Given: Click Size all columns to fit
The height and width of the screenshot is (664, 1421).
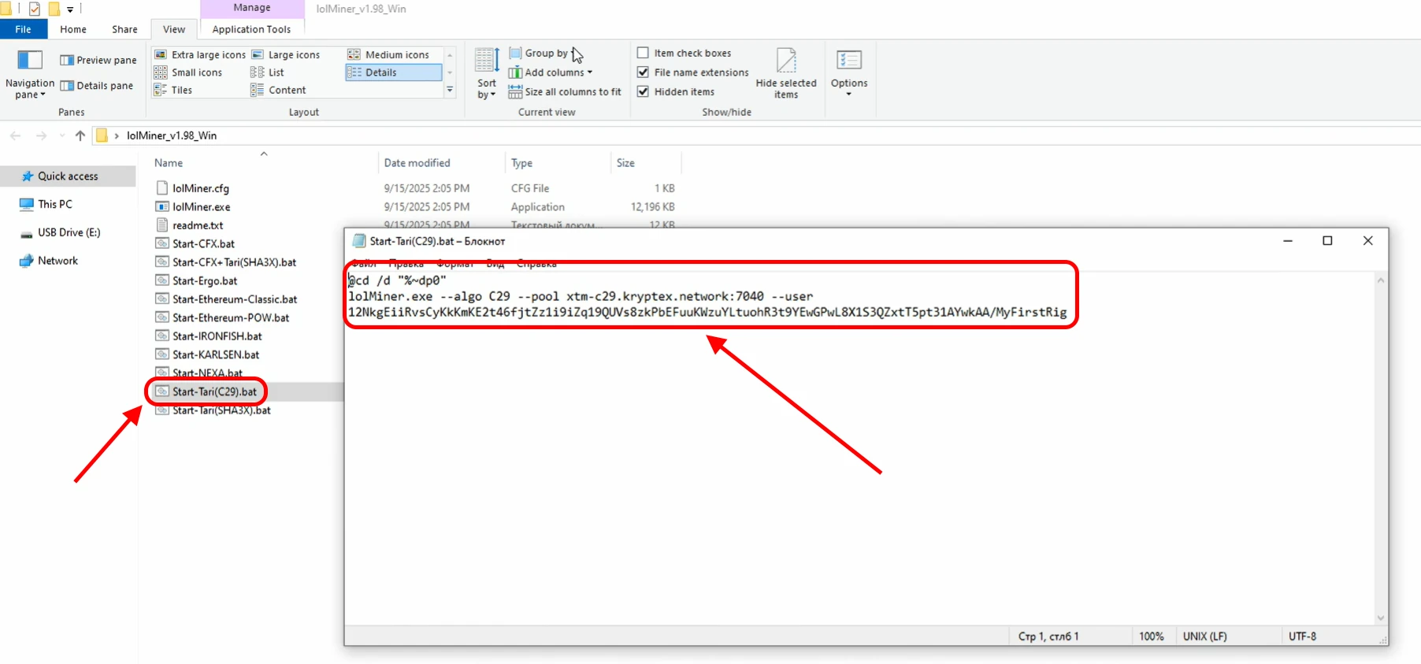Looking at the screenshot, I should point(565,92).
